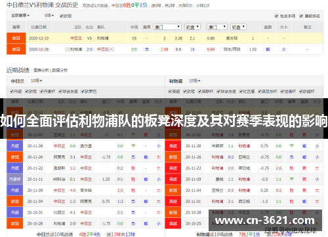Open second 初盘 handicap type dropdown
The height and width of the screenshot is (237, 328).
pos(239,27)
